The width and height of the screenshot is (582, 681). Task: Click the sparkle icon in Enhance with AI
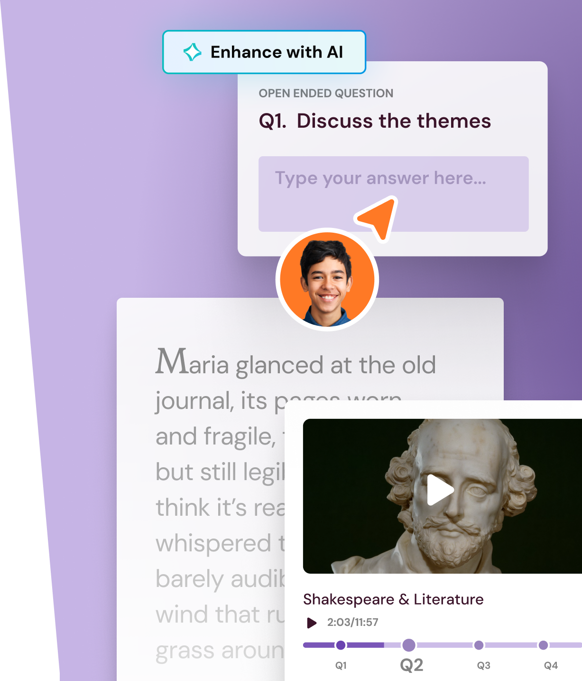pyautogui.click(x=192, y=52)
